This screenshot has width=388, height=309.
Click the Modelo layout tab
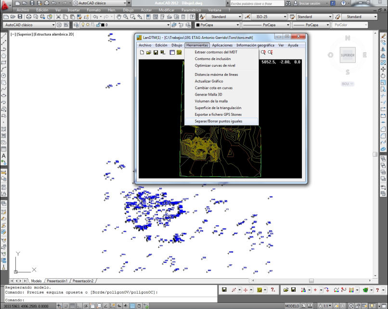coord(37,281)
